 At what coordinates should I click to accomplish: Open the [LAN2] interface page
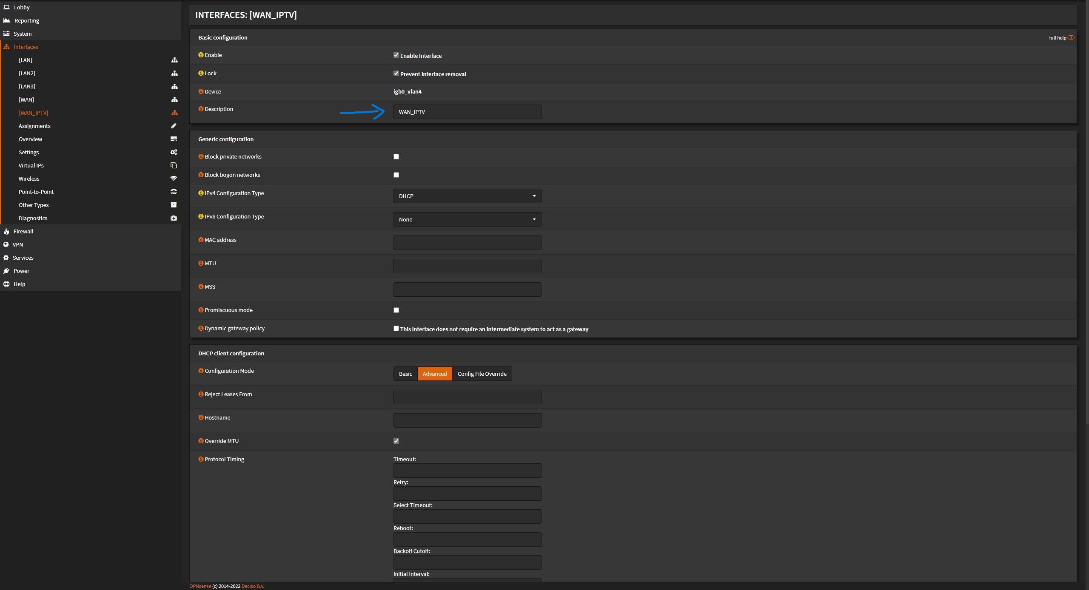click(27, 73)
